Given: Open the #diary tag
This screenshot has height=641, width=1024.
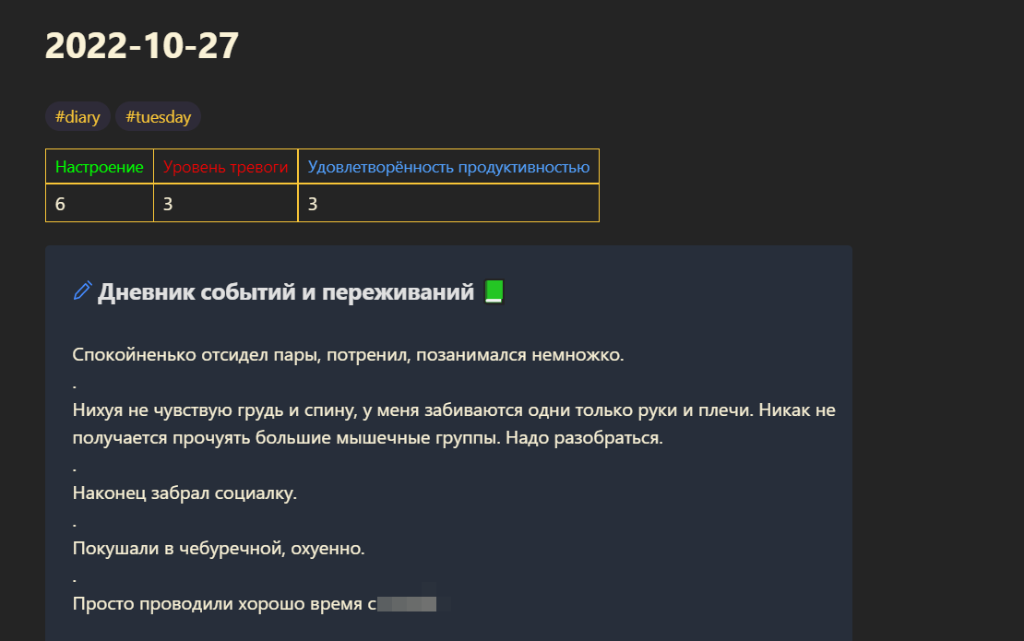Looking at the screenshot, I should point(77,117).
